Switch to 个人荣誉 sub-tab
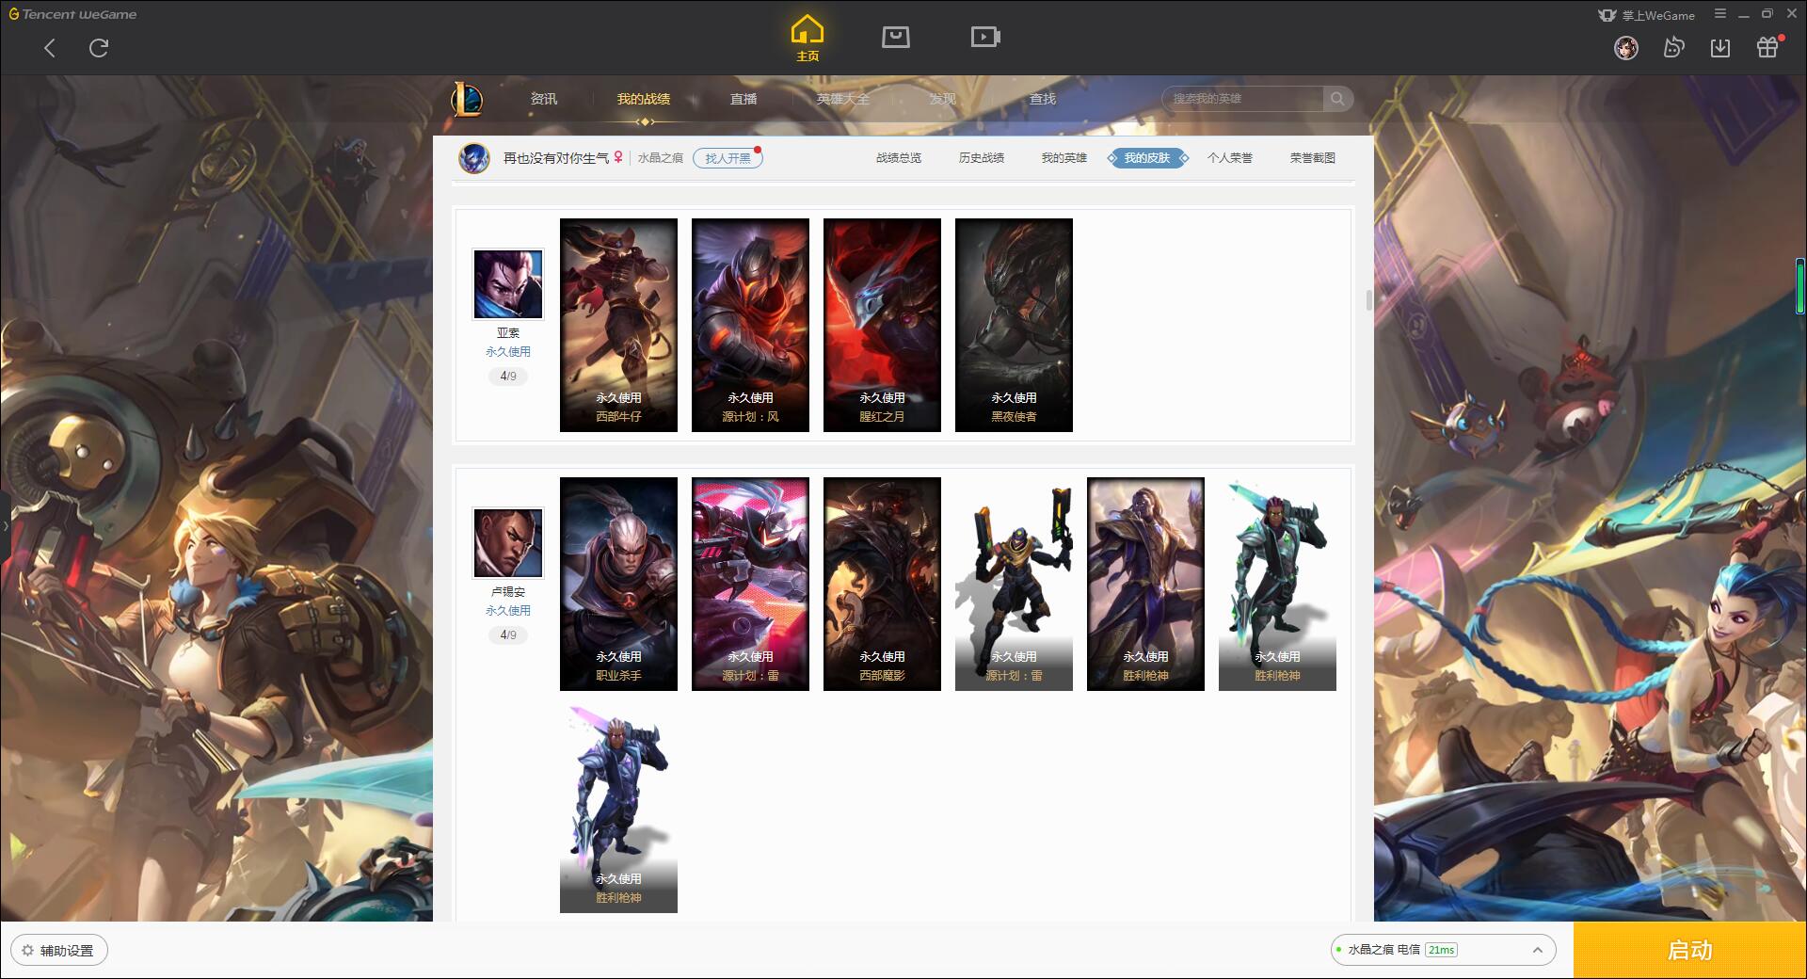Screen dimensions: 1807x979 click(1230, 158)
